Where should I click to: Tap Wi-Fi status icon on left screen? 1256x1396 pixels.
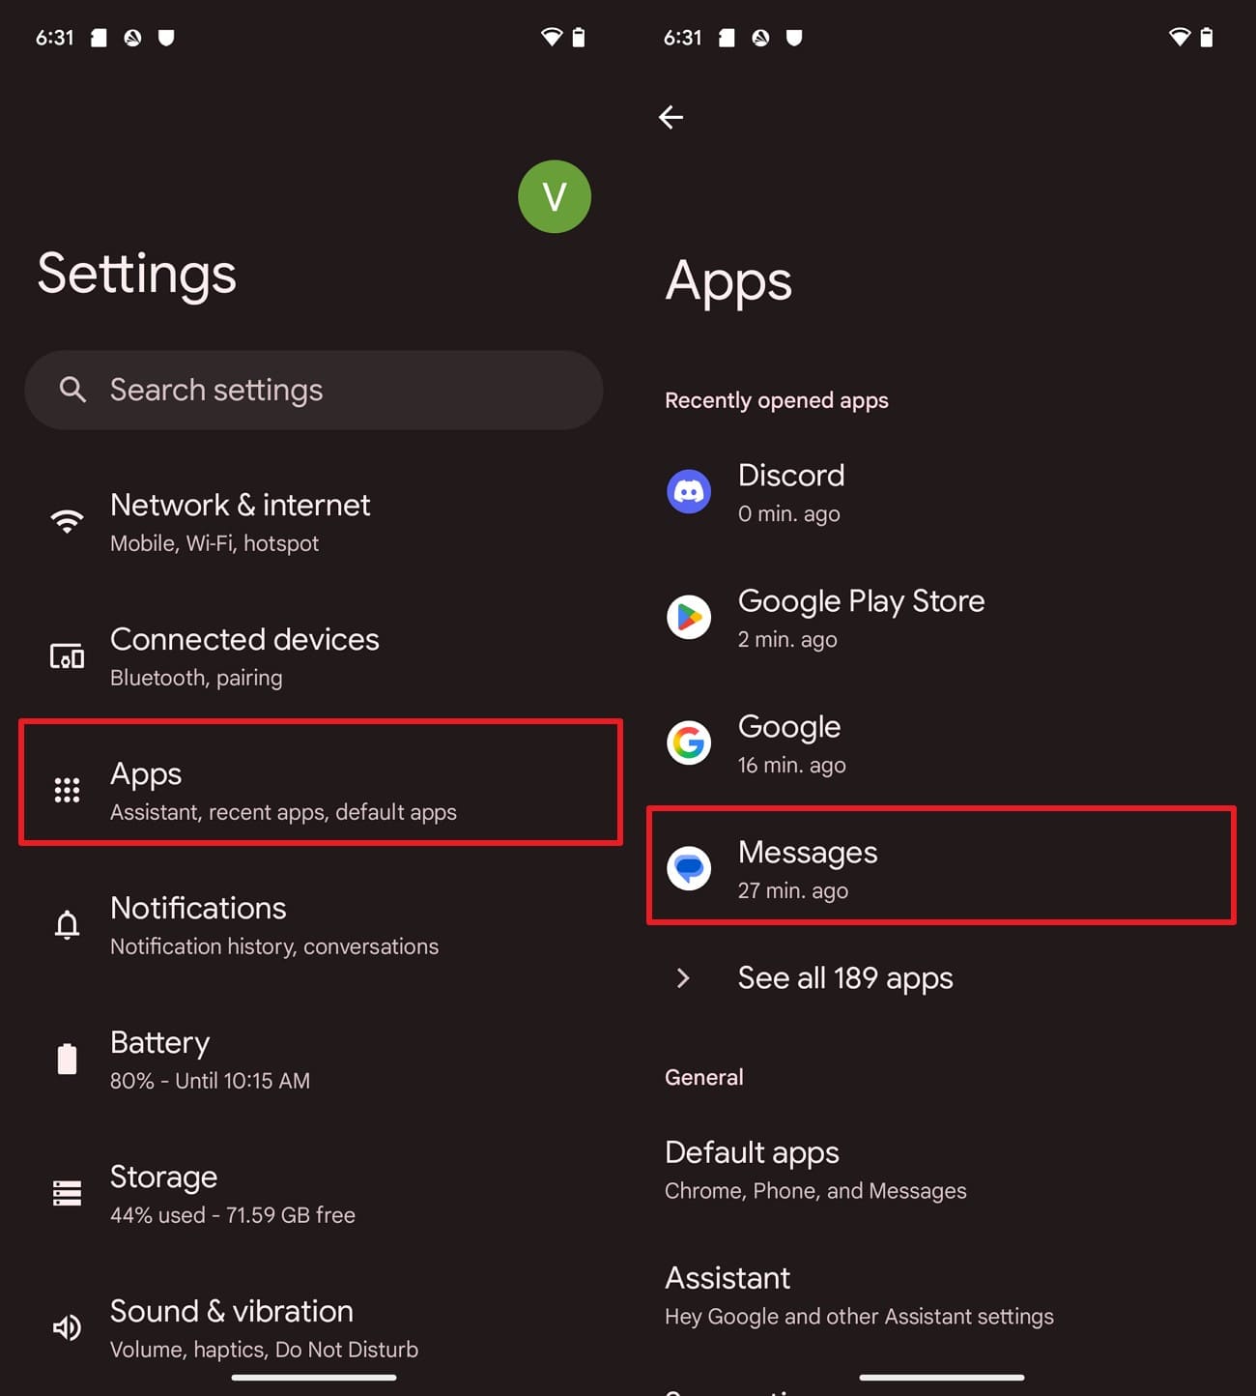tap(552, 38)
